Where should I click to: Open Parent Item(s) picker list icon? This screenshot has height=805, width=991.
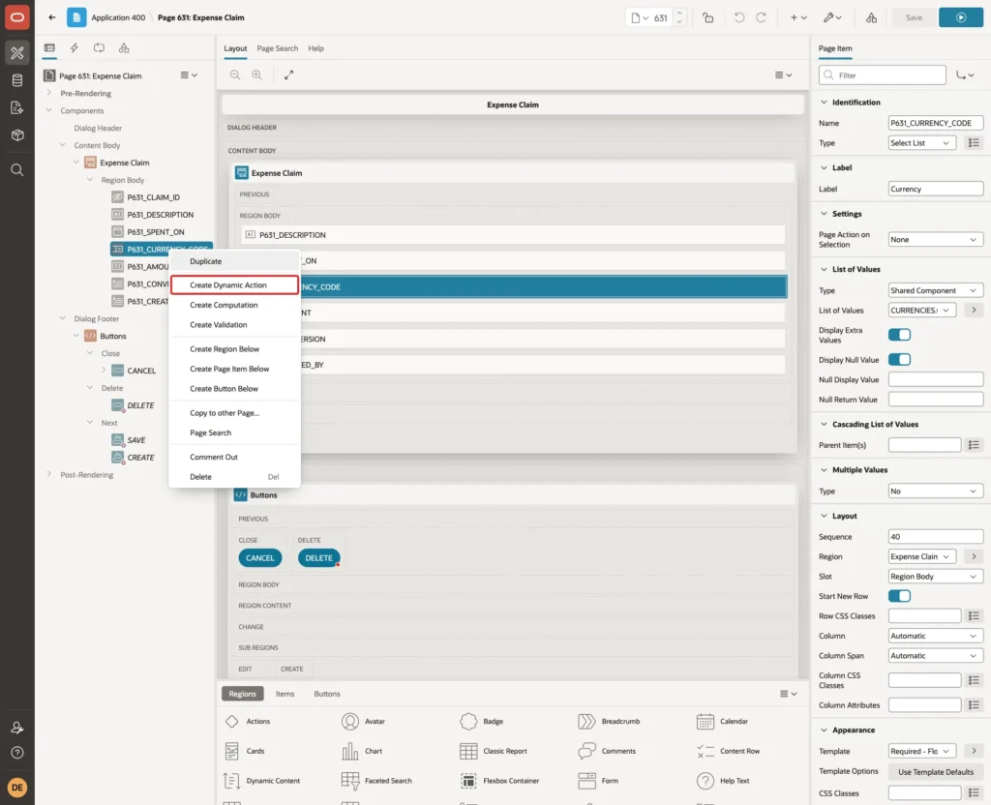pyautogui.click(x=974, y=445)
